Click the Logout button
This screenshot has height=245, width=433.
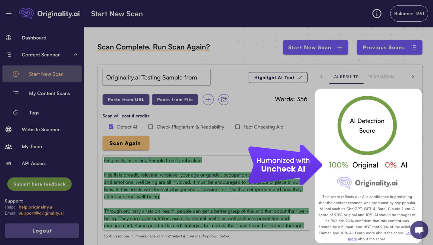[x=42, y=231]
